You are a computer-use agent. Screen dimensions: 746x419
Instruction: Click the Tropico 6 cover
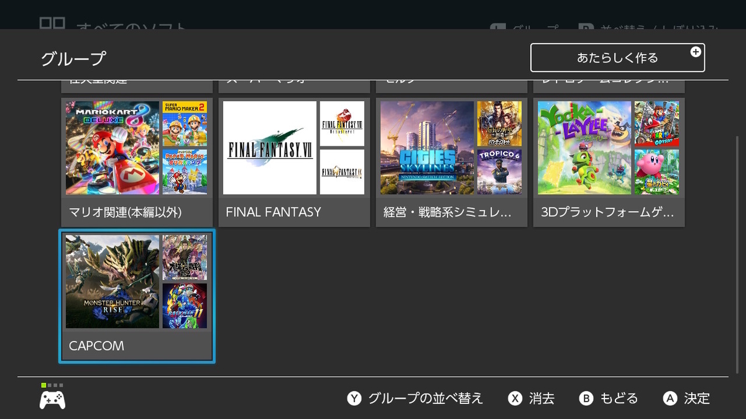point(499,172)
